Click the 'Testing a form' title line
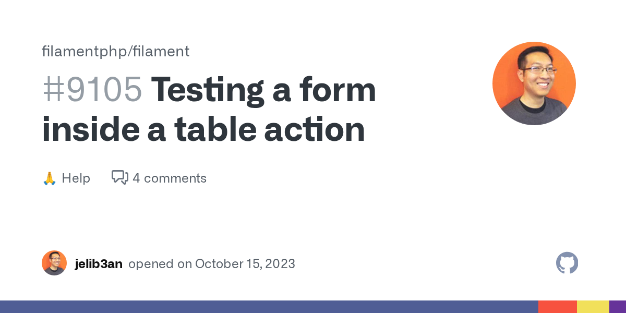 point(263,90)
